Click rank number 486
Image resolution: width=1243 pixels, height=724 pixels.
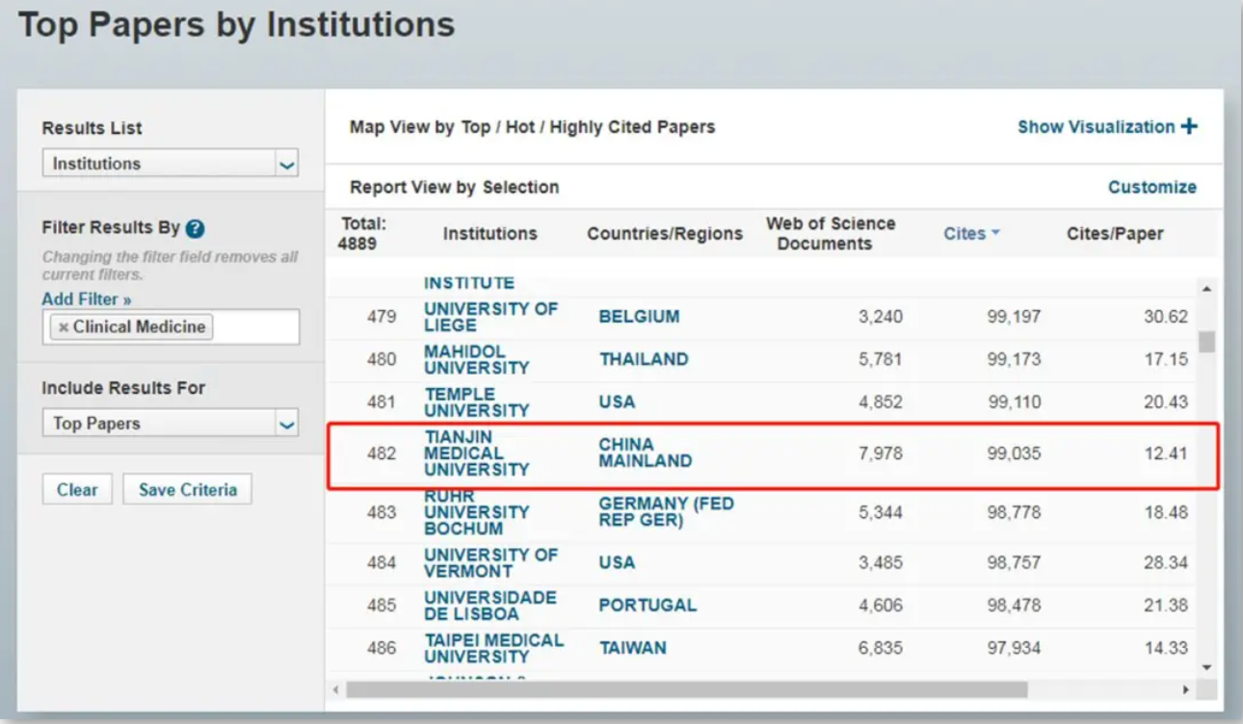pyautogui.click(x=382, y=648)
